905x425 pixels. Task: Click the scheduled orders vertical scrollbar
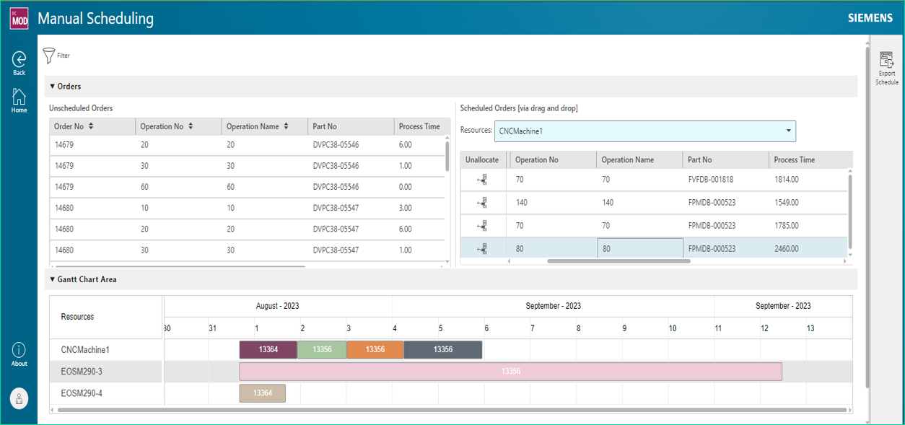click(850, 210)
